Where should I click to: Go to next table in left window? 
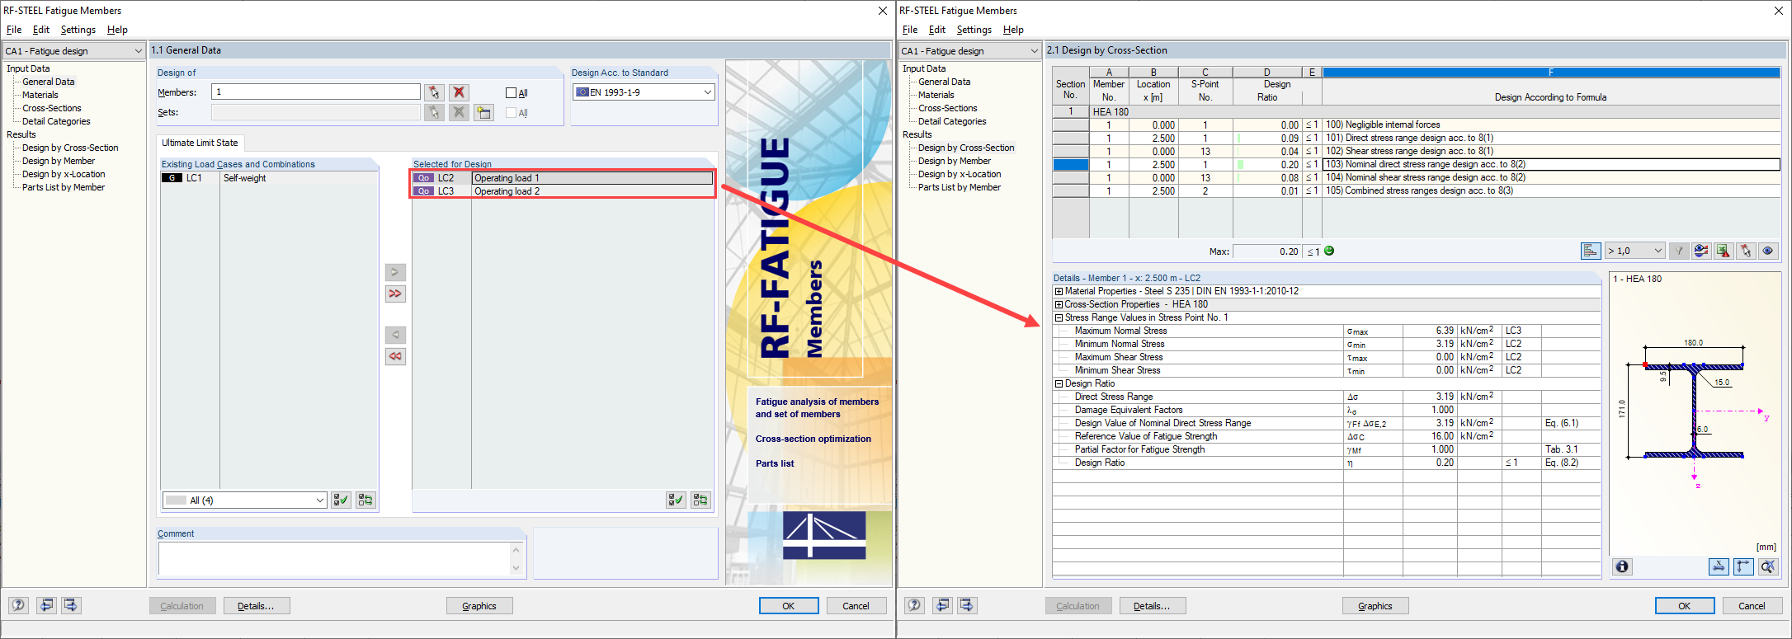pyautogui.click(x=71, y=605)
